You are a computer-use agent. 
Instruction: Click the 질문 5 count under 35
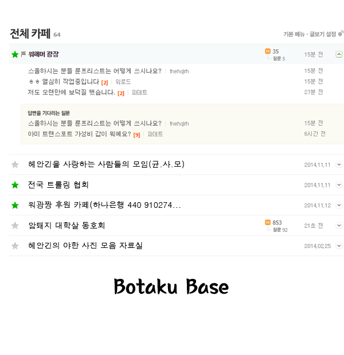[x=279, y=58]
